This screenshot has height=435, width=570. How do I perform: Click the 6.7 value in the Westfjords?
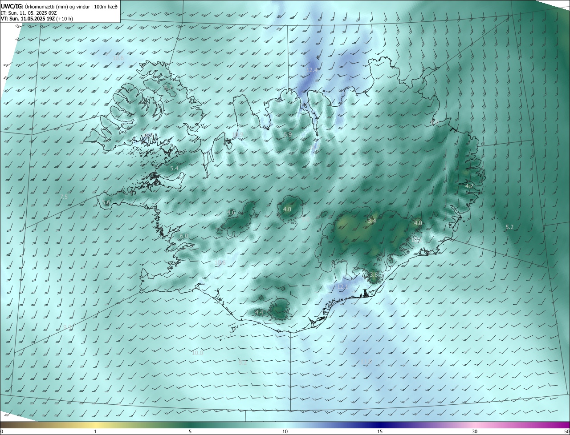point(168,88)
